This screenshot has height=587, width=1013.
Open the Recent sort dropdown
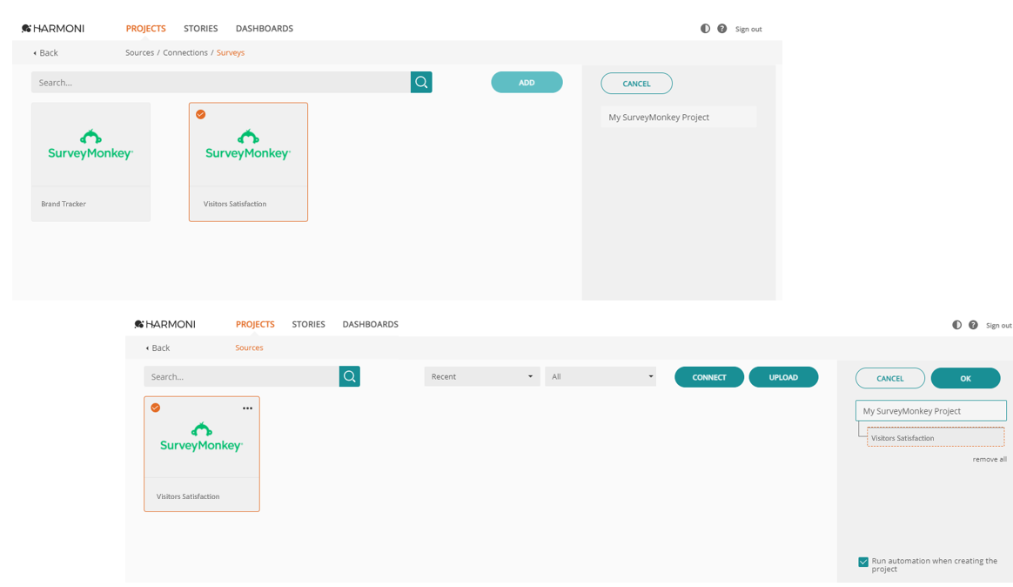482,376
